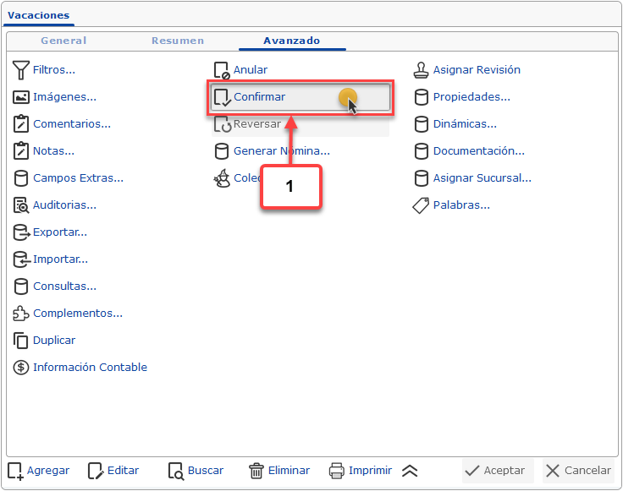Click the Dinámicas cylinder icon
Screen dimensions: 623x491
point(422,124)
